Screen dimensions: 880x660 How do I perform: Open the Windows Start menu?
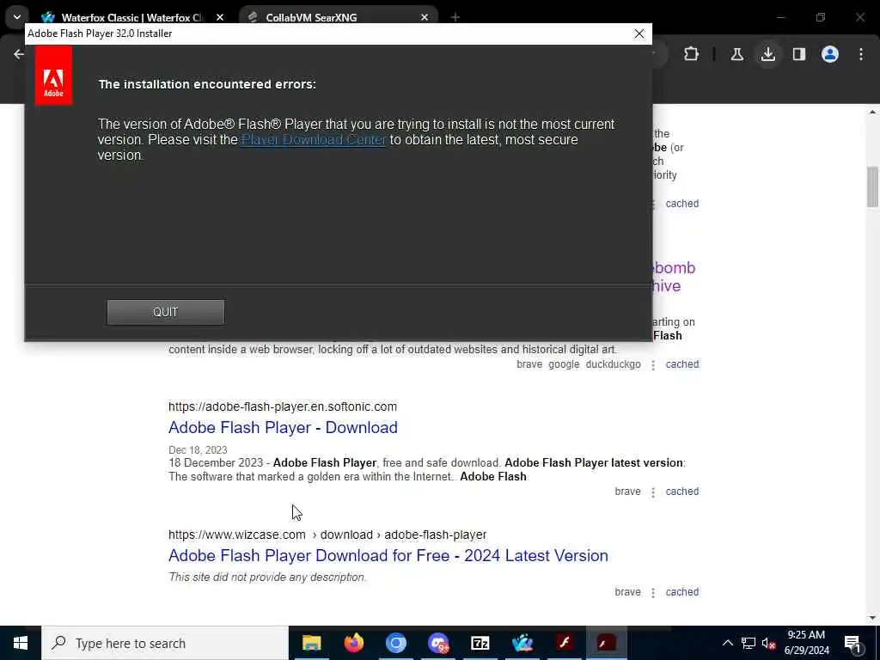[21, 643]
